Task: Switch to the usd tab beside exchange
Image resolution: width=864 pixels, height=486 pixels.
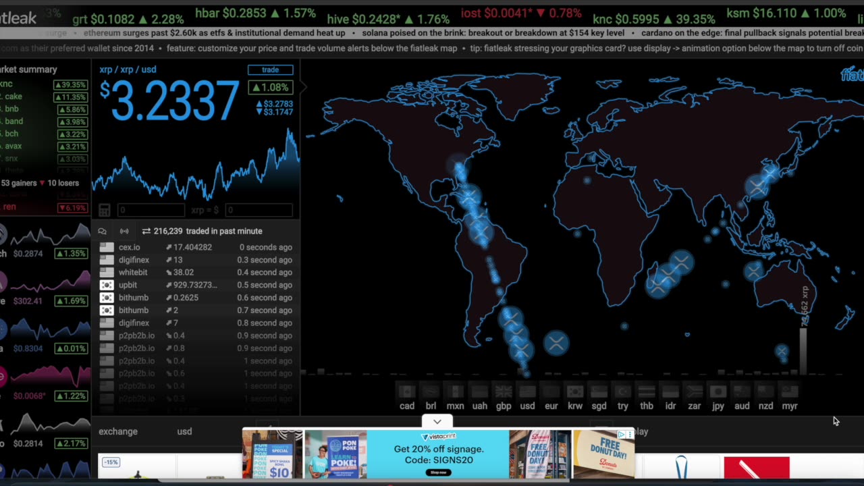Action: [x=184, y=431]
